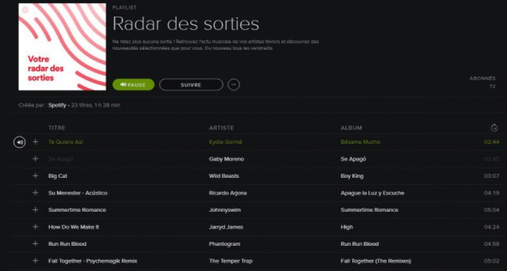Add Se Apagó by Gaby Moreno
The image size is (507, 271).
point(35,159)
